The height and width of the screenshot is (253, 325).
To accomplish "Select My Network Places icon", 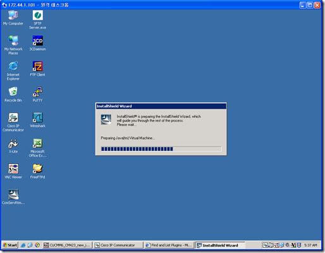I will [13, 45].
